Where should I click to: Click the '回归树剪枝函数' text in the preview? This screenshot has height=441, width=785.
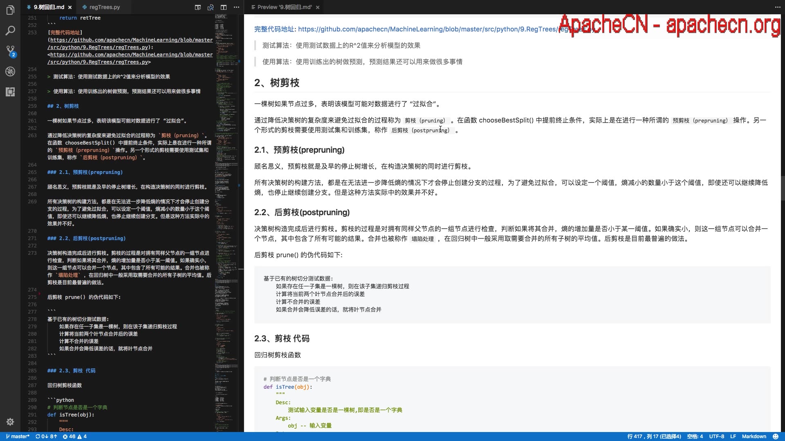pyautogui.click(x=278, y=355)
